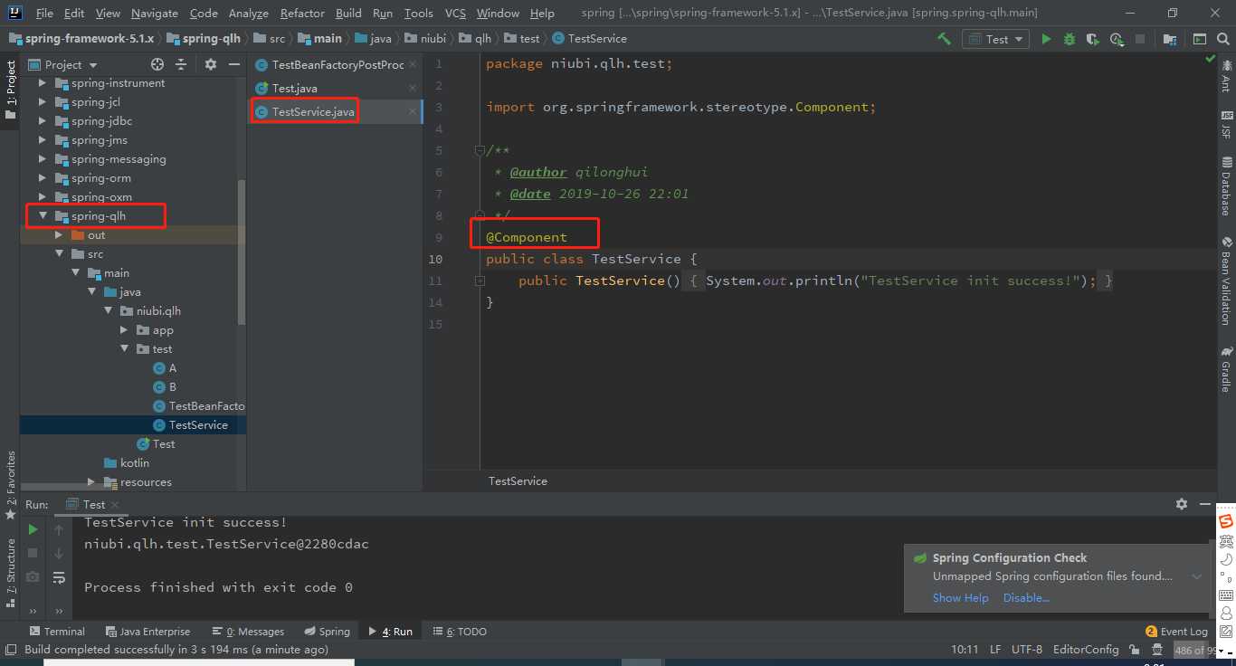This screenshot has width=1236, height=666.
Task: Close the TestService.java tab
Action: pos(413,111)
